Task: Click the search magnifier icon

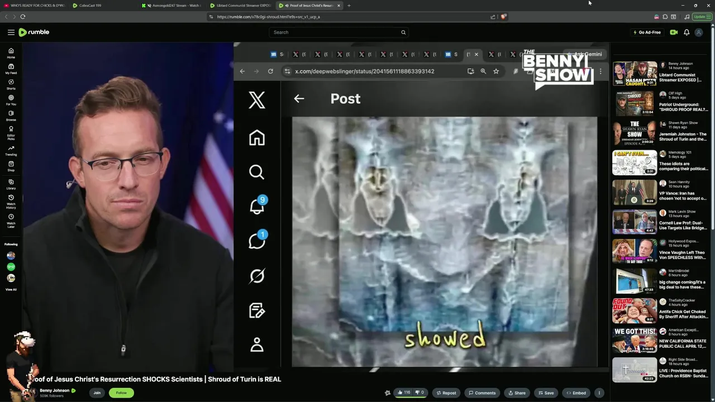Action: tap(403, 32)
